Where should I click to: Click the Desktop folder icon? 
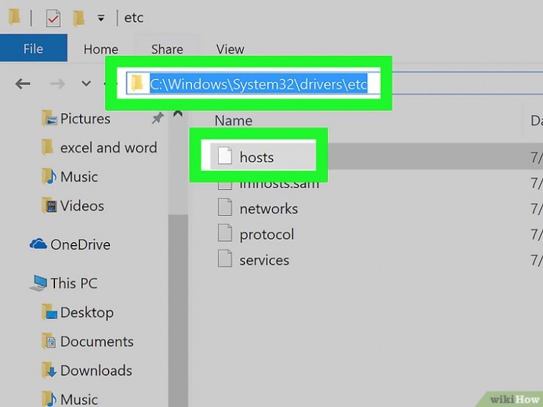[x=49, y=312]
